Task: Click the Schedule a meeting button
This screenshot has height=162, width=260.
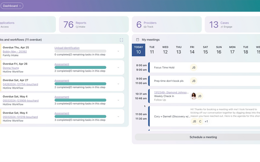Action: point(198,137)
